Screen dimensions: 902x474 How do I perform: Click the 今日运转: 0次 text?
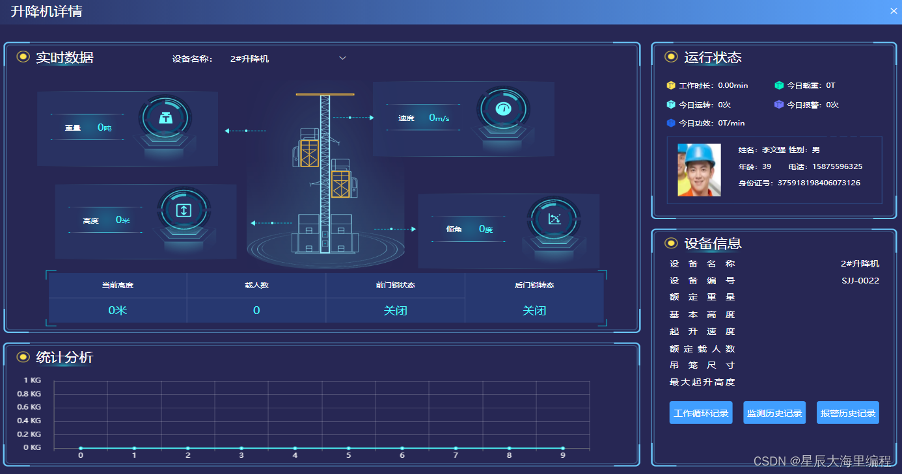(705, 104)
